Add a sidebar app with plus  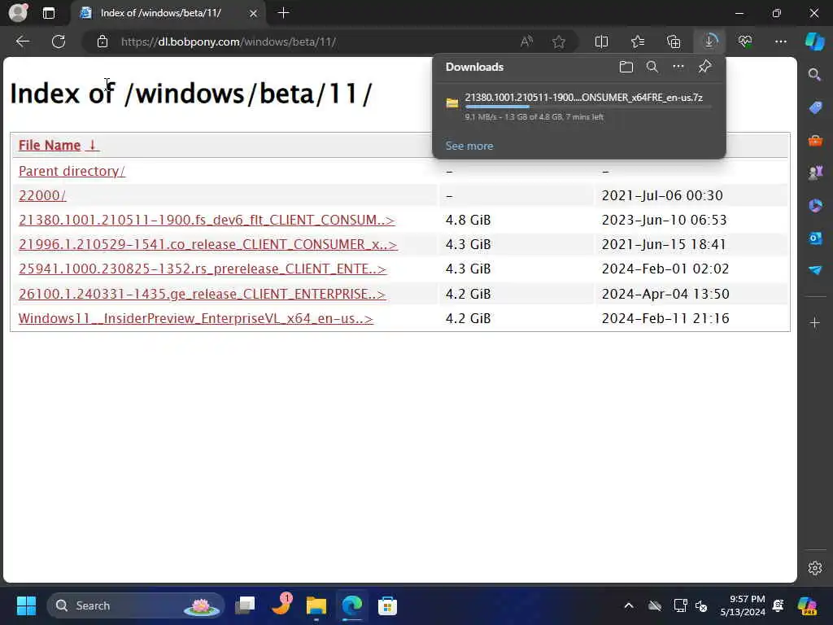tap(815, 322)
